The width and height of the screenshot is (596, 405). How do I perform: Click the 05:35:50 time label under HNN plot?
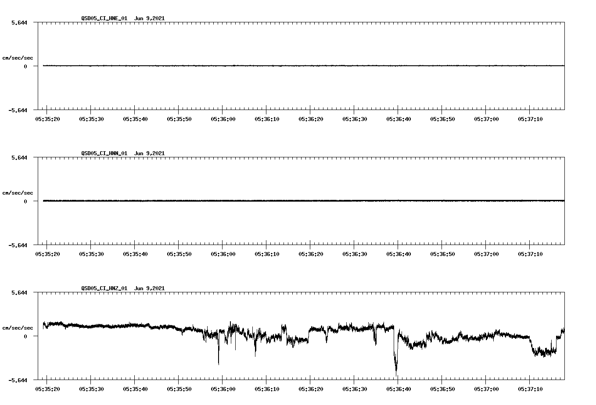click(179, 254)
